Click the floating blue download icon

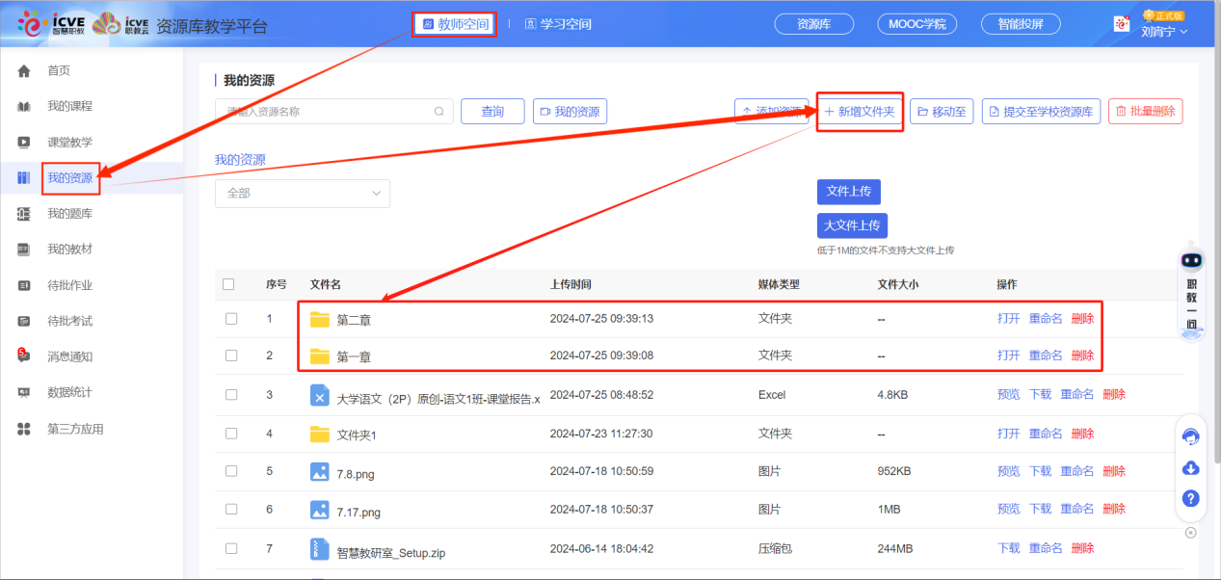coord(1191,468)
